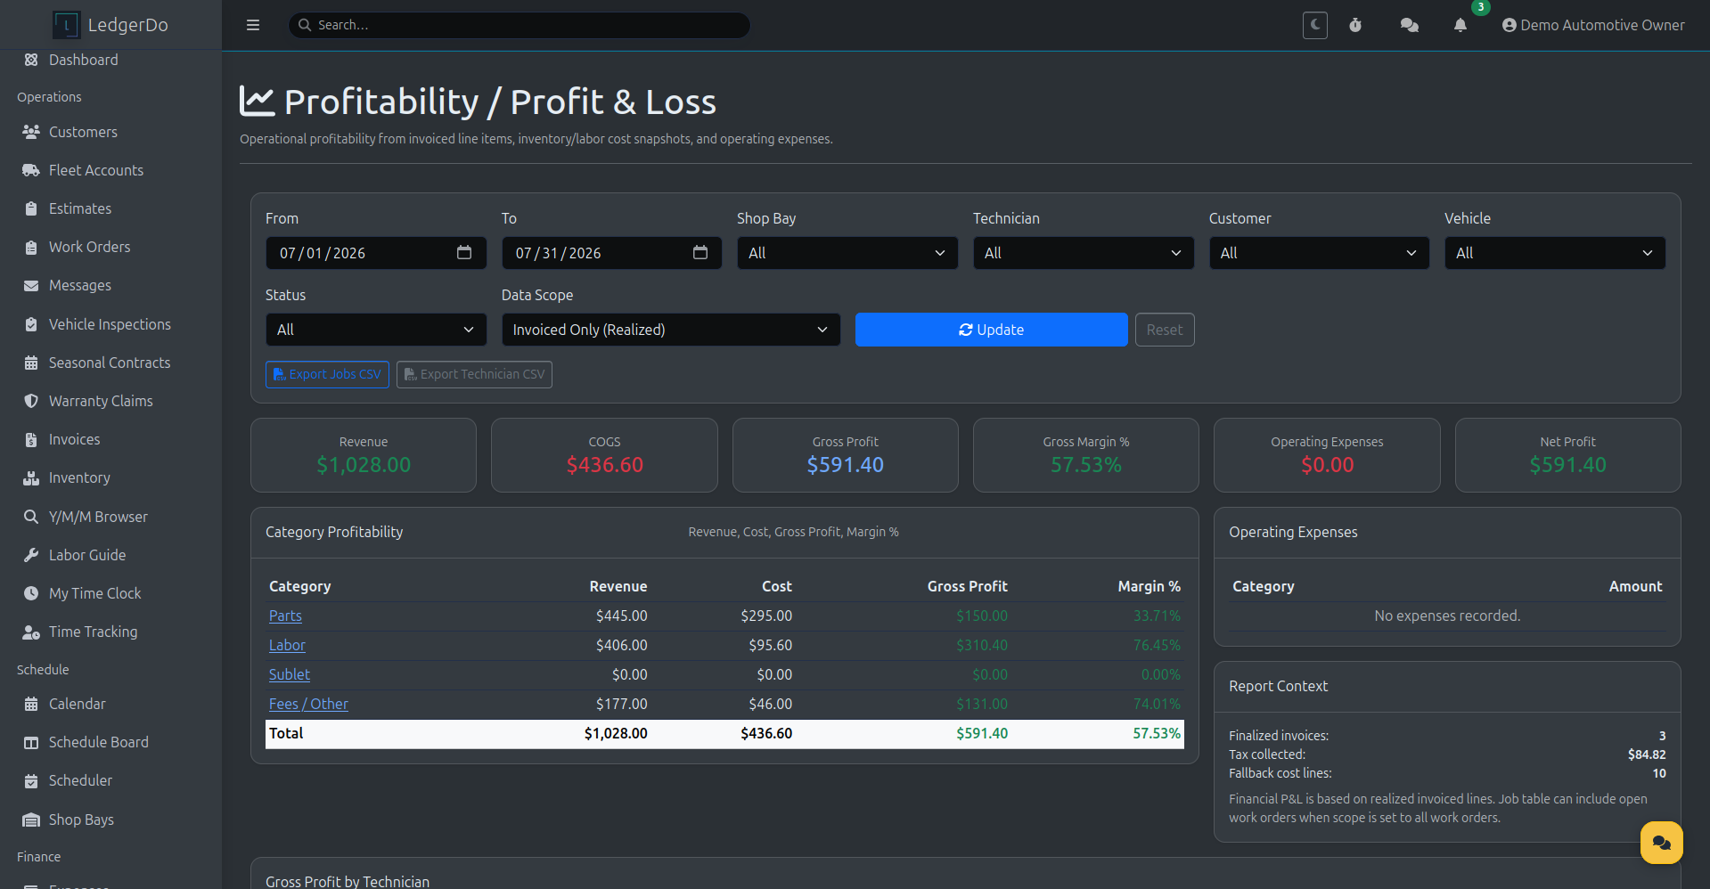Screen dimensions: 1710x889
Task: Toggle dark mode moon button
Action: pos(1315,25)
